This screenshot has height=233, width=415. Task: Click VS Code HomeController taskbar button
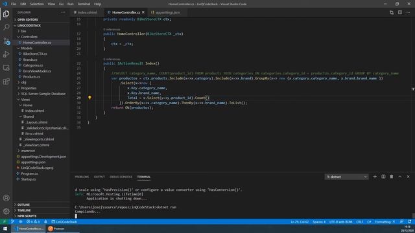tap(29, 228)
